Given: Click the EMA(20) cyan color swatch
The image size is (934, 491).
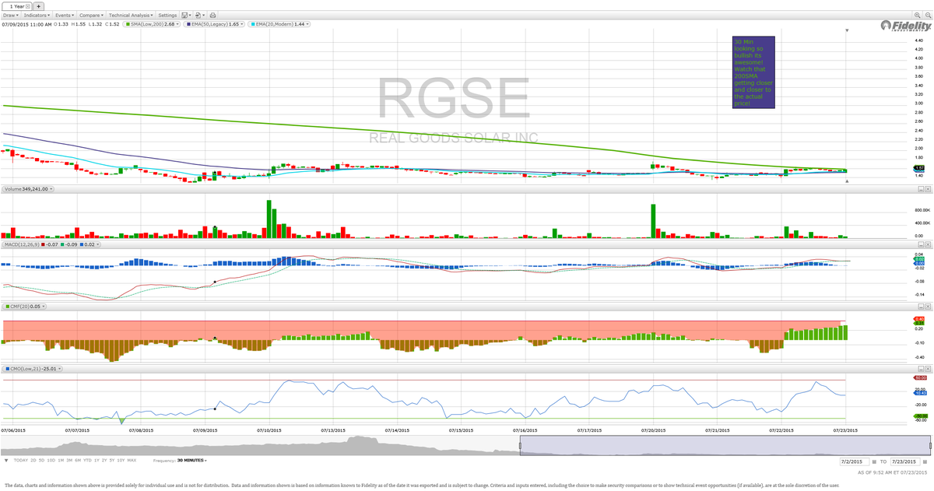Looking at the screenshot, I should point(253,24).
